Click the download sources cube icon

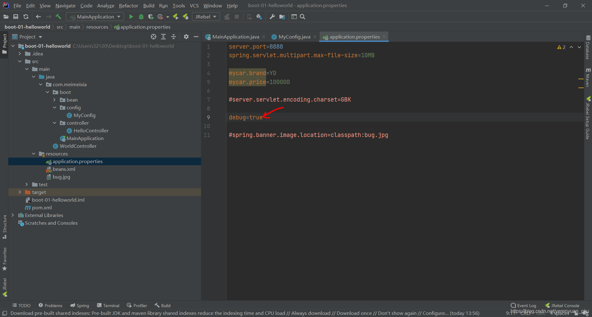tap(259, 17)
